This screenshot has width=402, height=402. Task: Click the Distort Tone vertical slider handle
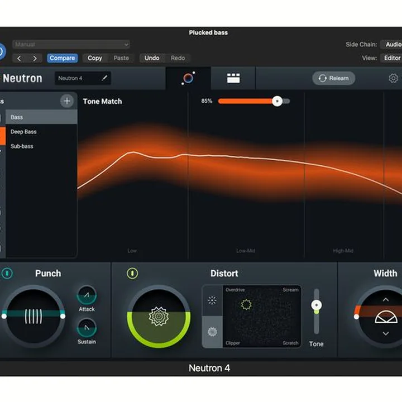click(x=317, y=305)
